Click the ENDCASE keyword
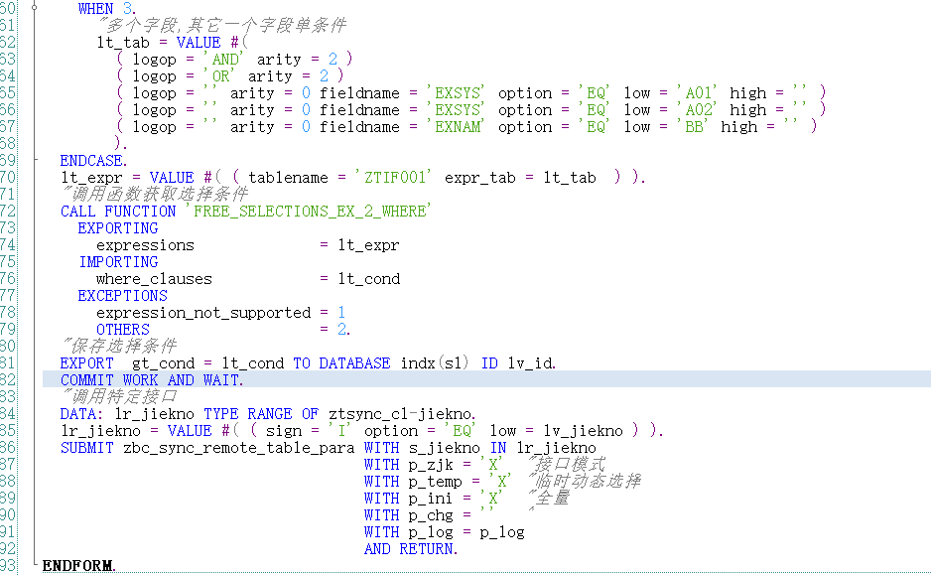The image size is (931, 576). pos(93,160)
